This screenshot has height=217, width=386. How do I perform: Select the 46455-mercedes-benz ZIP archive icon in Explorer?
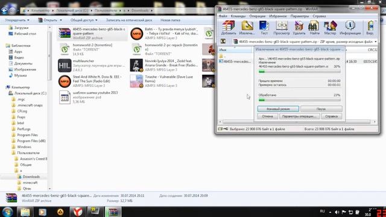click(x=65, y=33)
